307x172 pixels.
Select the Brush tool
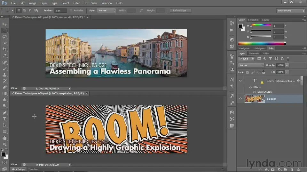(4, 69)
